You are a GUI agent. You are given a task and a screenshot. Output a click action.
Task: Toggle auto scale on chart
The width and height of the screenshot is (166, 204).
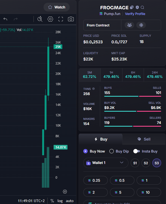pos(70,201)
